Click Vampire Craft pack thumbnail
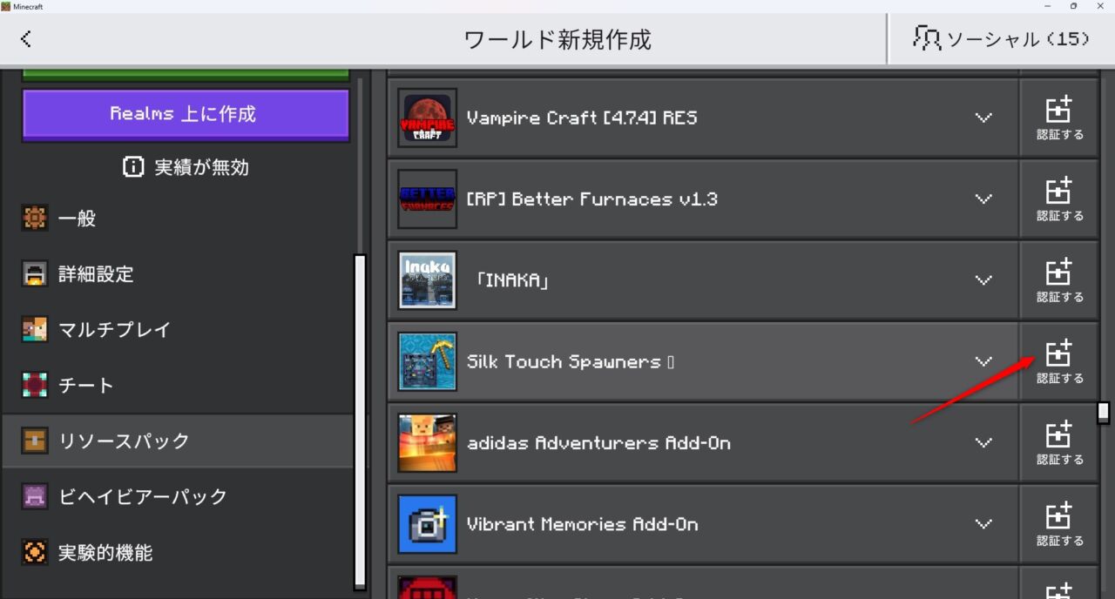1115x599 pixels. pos(428,118)
